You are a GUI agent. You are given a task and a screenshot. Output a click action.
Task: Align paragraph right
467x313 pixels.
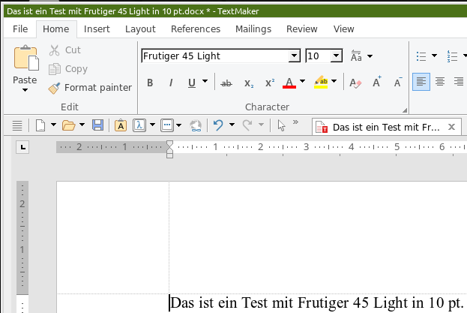pyautogui.click(x=459, y=82)
